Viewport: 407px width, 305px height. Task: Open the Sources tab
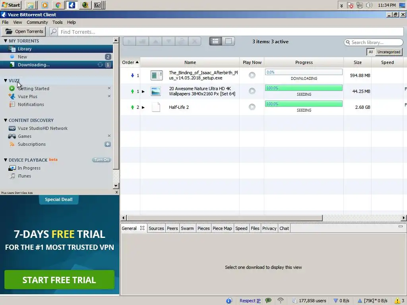pyautogui.click(x=156, y=228)
